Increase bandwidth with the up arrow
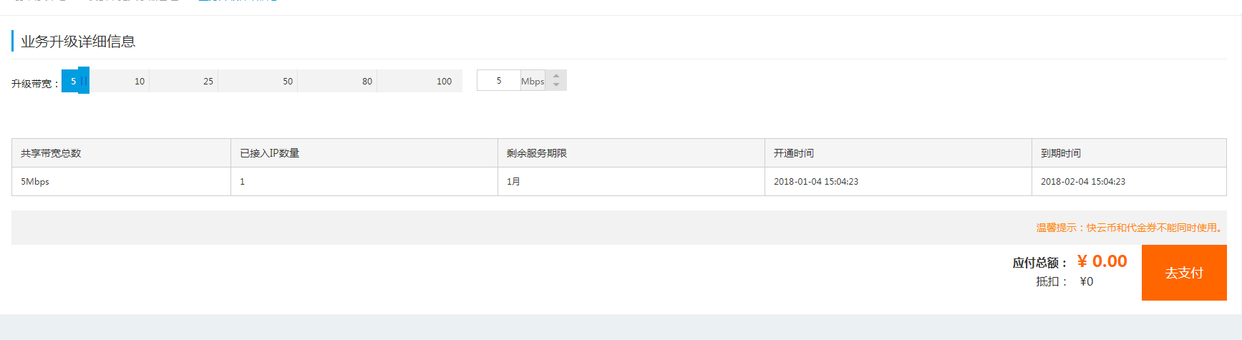 coord(556,76)
